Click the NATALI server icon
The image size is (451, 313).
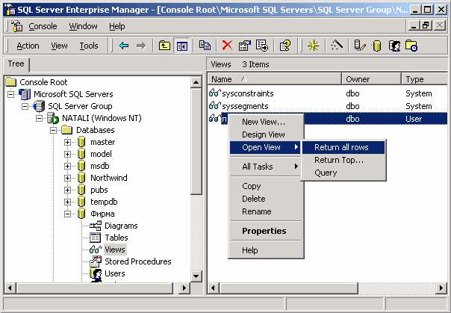(x=53, y=118)
